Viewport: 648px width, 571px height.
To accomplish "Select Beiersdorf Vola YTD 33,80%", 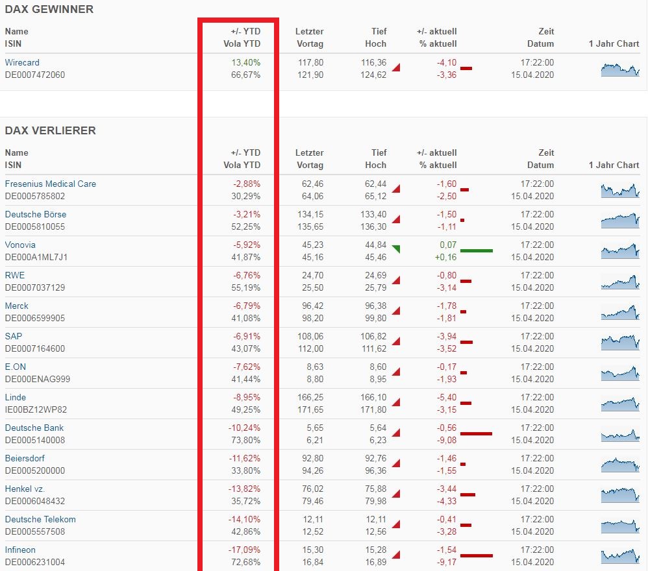I will tap(246, 470).
